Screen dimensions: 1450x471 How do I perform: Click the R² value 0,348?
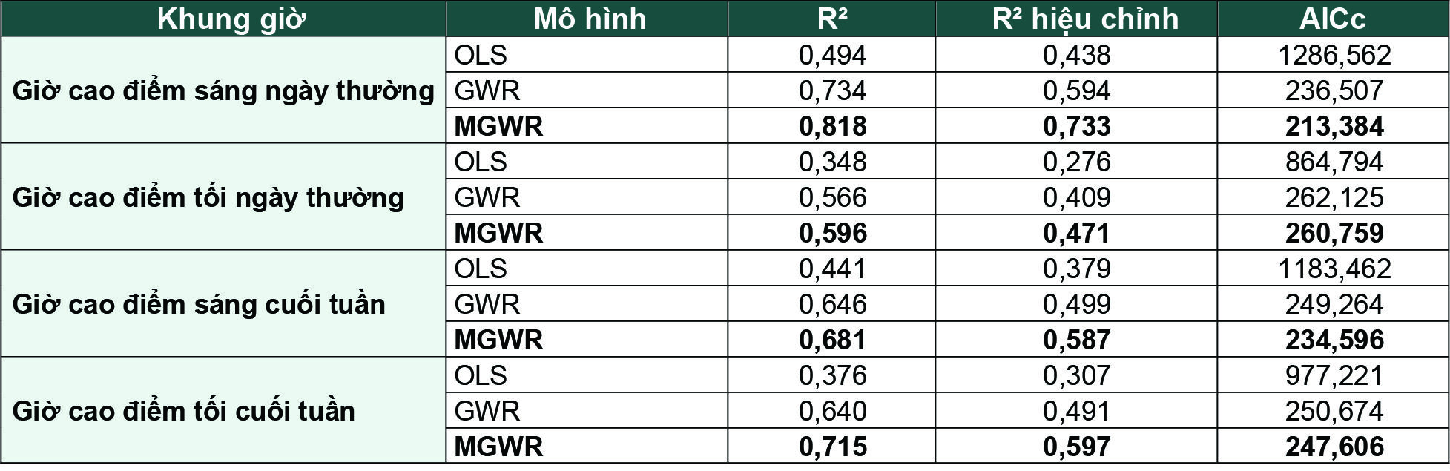pyautogui.click(x=831, y=162)
